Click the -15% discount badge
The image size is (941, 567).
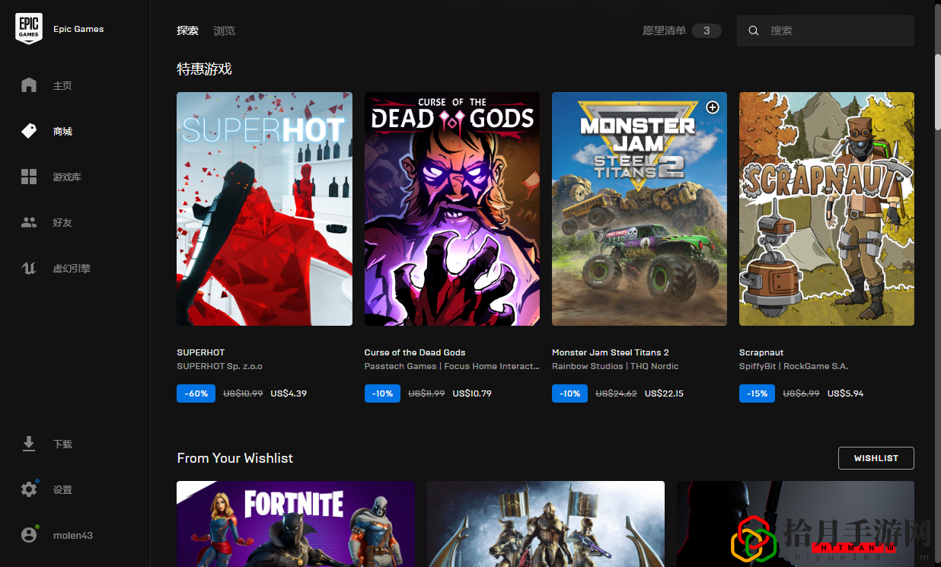pyautogui.click(x=757, y=393)
